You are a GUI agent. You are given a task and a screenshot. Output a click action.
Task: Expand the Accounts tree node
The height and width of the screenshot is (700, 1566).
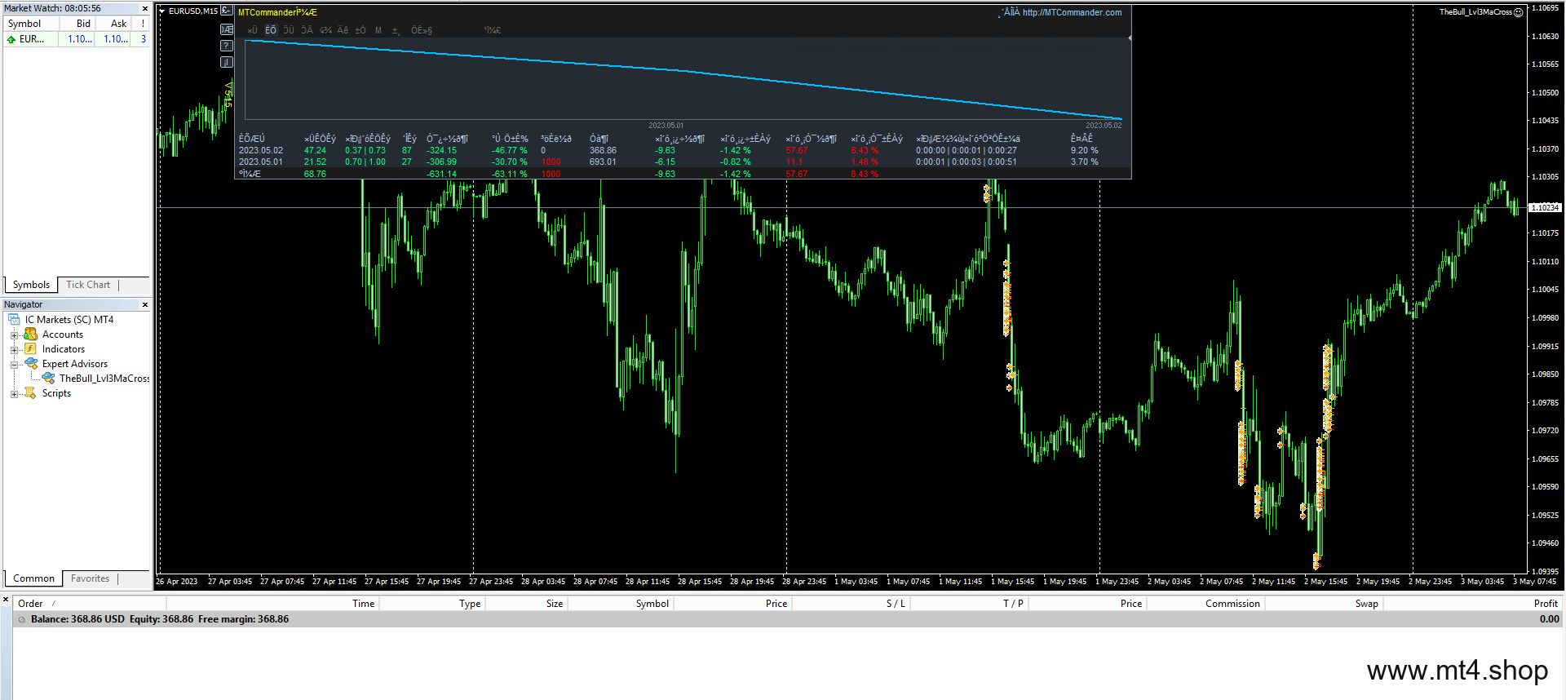[14, 334]
